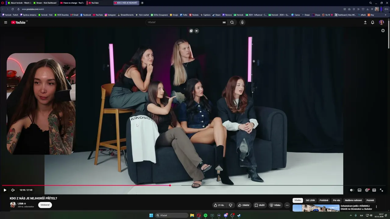Switch to theater mode
This screenshot has width=390, height=219.
pyautogui.click(x=374, y=190)
